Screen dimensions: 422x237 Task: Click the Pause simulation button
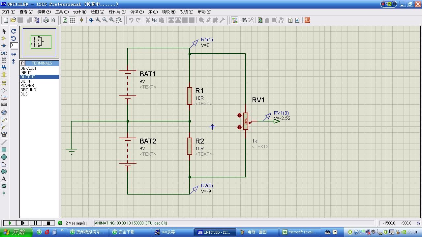pos(36,223)
